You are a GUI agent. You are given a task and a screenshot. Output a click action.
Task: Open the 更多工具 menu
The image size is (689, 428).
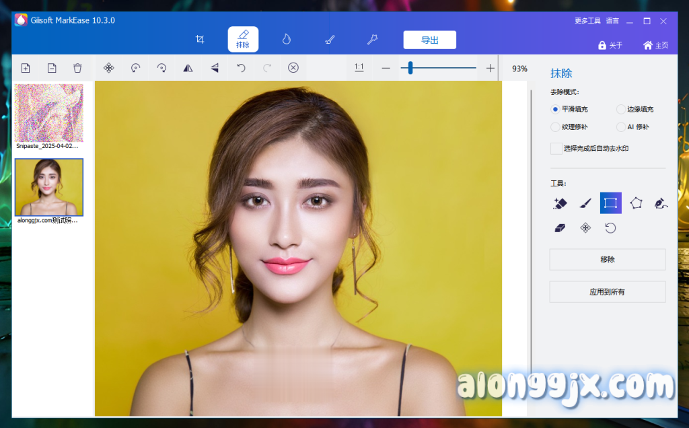click(x=587, y=21)
